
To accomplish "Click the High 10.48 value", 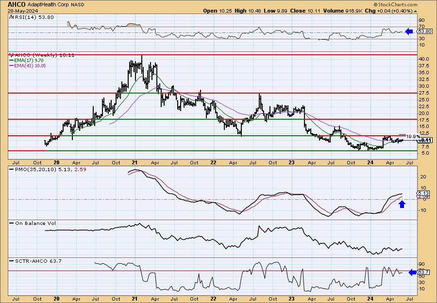I will 248,11.
